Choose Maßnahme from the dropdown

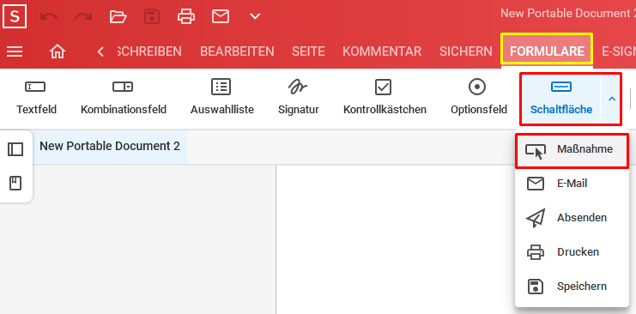click(572, 150)
